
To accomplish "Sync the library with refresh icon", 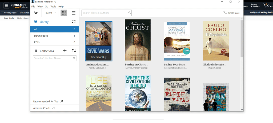I will 74,22.
